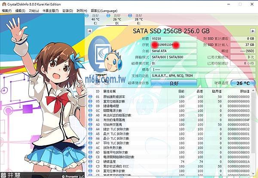Image resolution: width=258 pixels, height=178 pixels.
Task: Open the 功能(u) function menu
Action: click(34, 11)
